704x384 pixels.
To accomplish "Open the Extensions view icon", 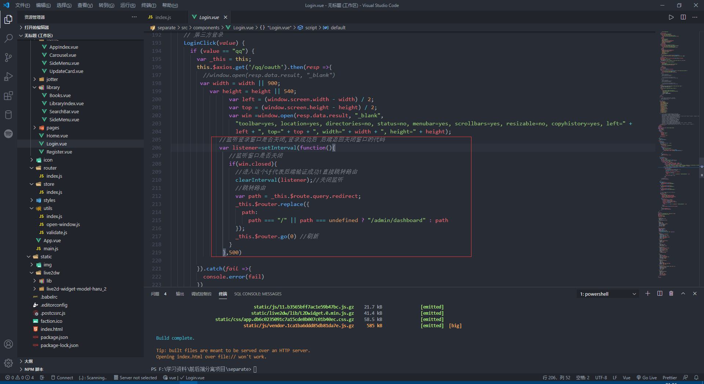I will click(x=8, y=96).
